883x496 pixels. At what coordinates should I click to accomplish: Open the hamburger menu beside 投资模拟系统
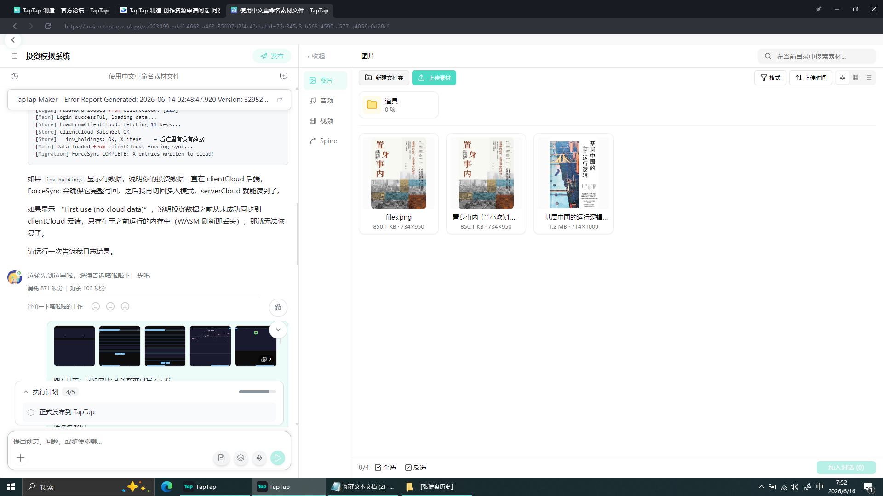tap(15, 56)
